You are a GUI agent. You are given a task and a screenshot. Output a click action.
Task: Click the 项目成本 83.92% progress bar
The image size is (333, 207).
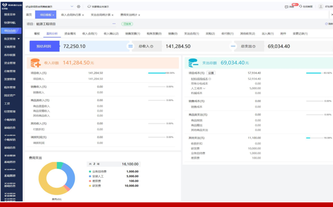(x=314, y=73)
